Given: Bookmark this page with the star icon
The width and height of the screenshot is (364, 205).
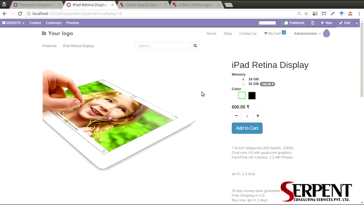Looking at the screenshot, I should [x=306, y=13].
